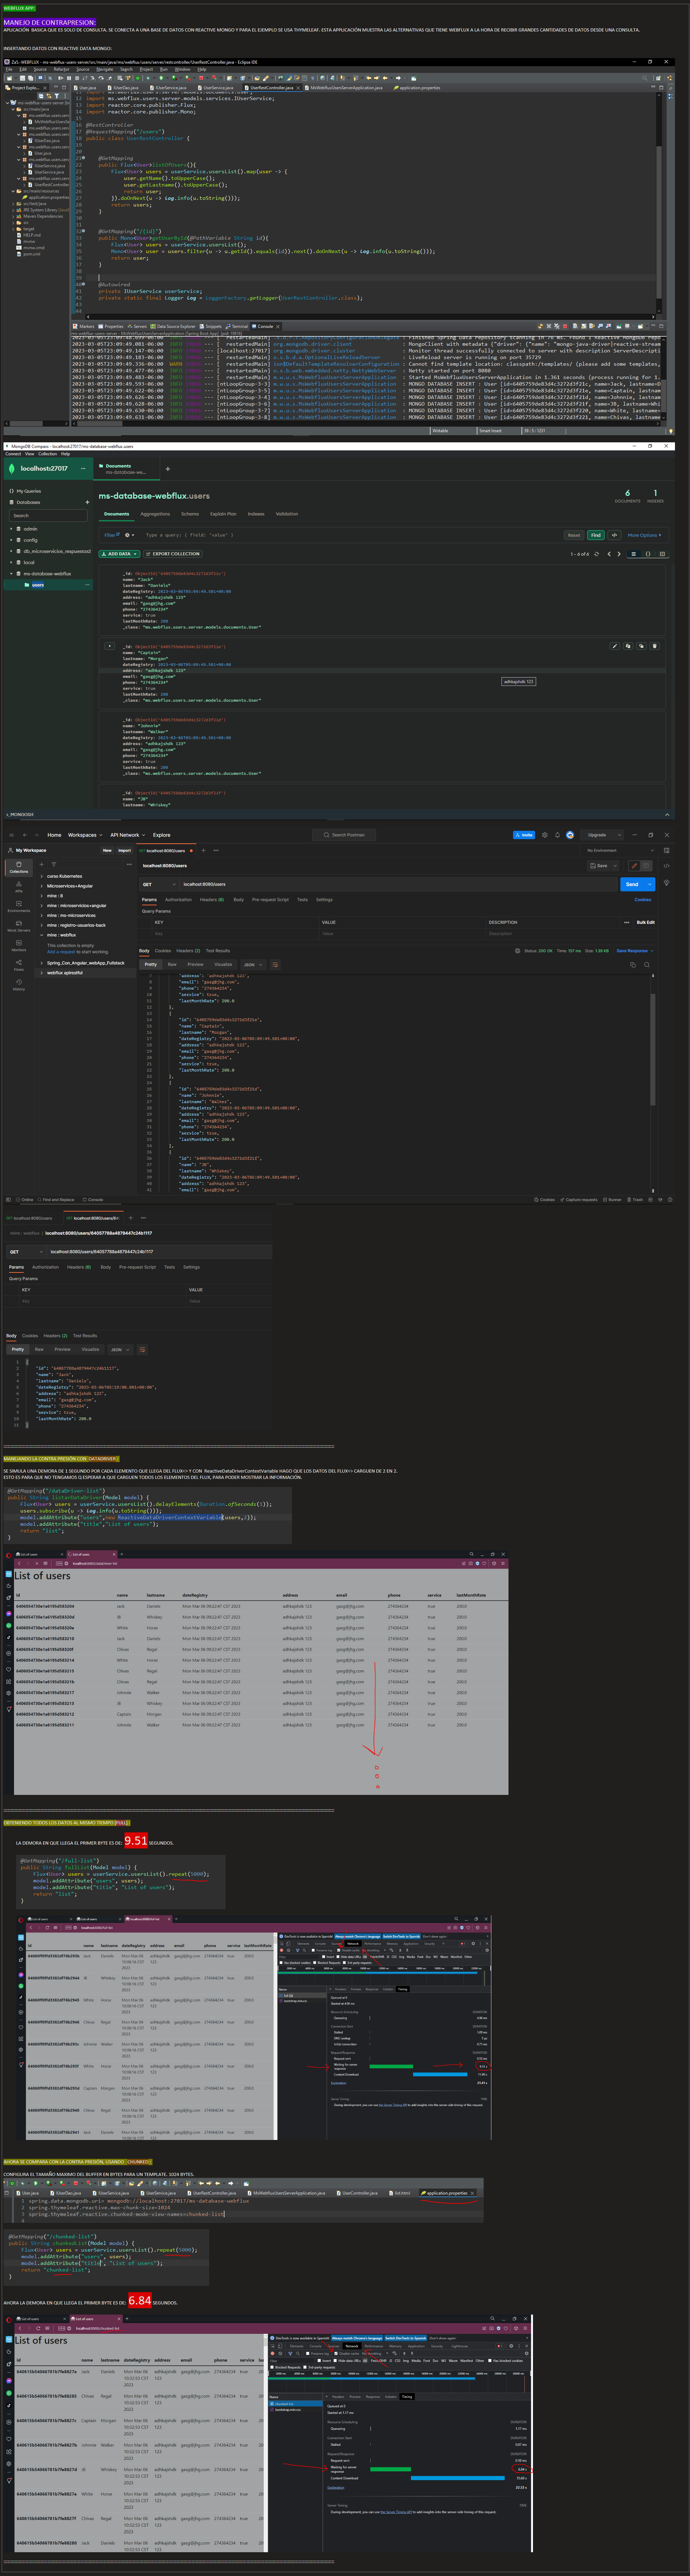Open the Postman notifications bell

click(x=557, y=835)
